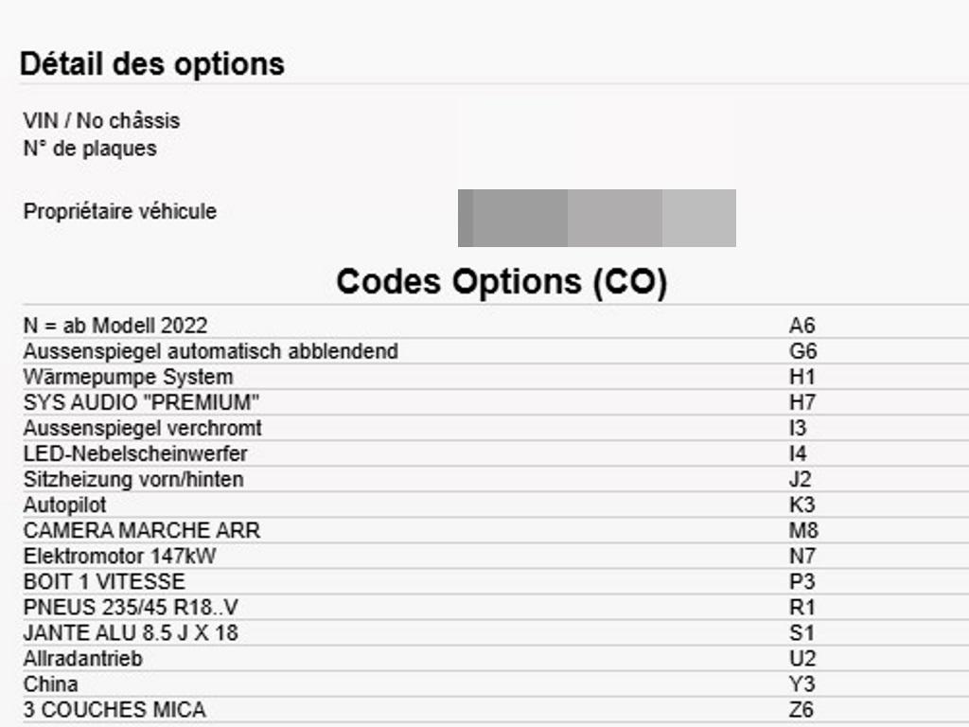Image resolution: width=969 pixels, height=727 pixels.
Task: Click option code M8
Action: [x=803, y=530]
